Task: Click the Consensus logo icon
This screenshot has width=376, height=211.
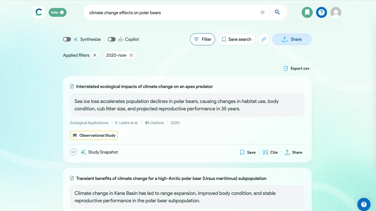Action: (39, 12)
